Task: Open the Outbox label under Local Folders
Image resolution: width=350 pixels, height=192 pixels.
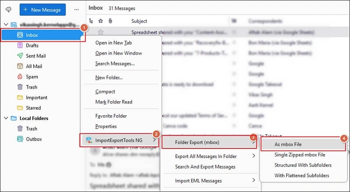Action: point(34,139)
